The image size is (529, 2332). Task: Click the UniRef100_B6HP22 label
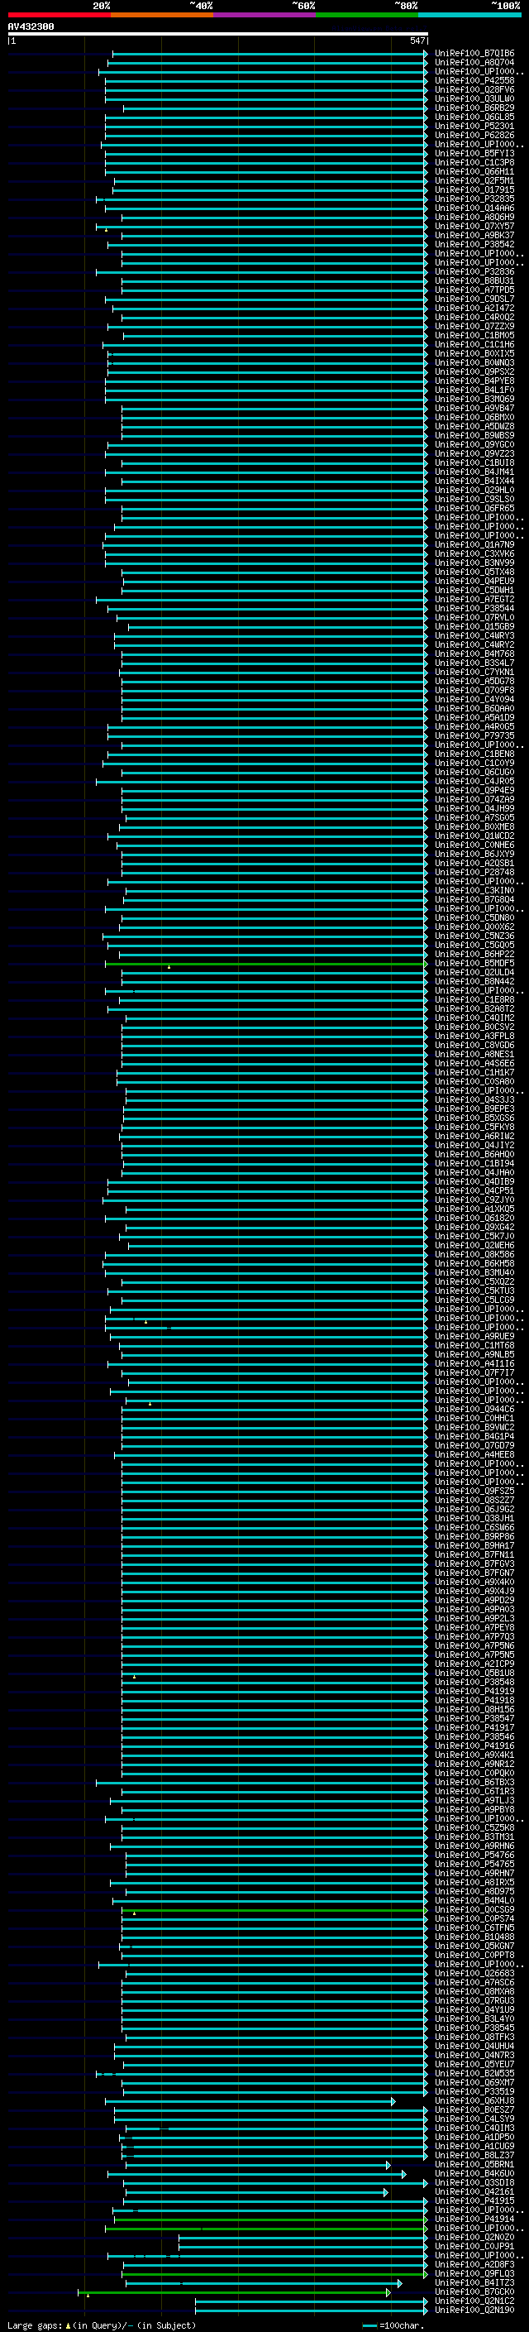474,954
